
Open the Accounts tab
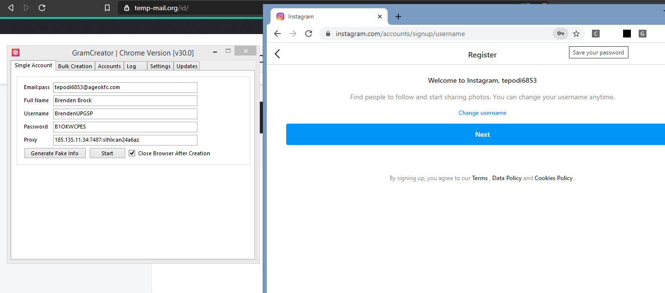pos(109,66)
